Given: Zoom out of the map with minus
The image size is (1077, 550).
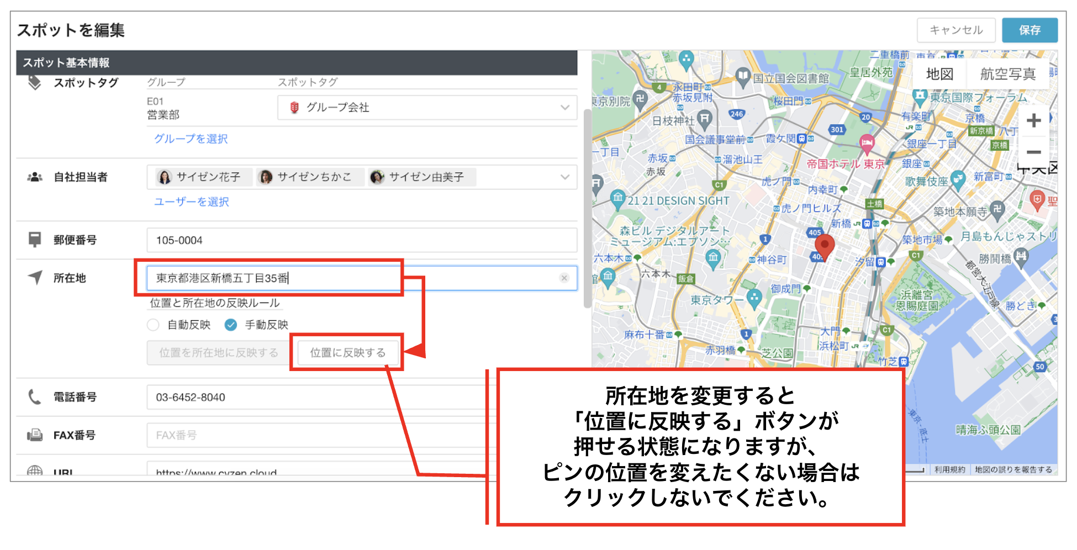Looking at the screenshot, I should coord(1033,152).
